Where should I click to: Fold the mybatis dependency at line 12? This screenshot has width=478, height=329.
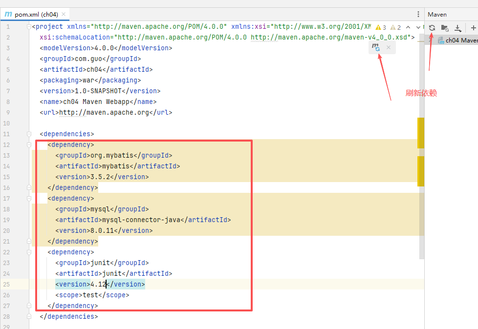coord(29,144)
